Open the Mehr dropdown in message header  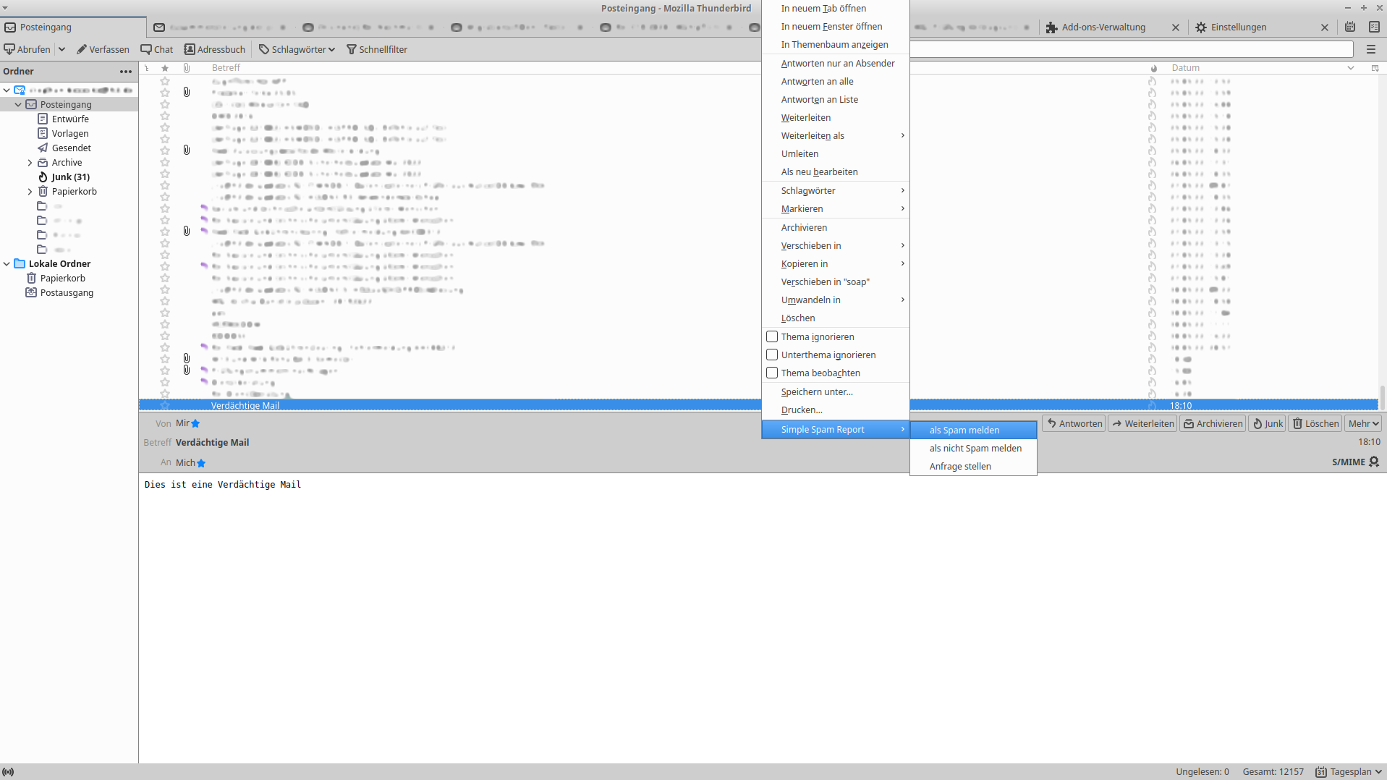click(1363, 423)
